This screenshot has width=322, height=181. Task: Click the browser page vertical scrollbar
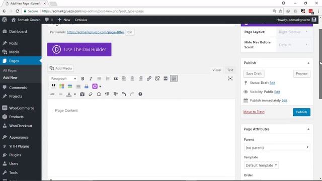point(320,64)
